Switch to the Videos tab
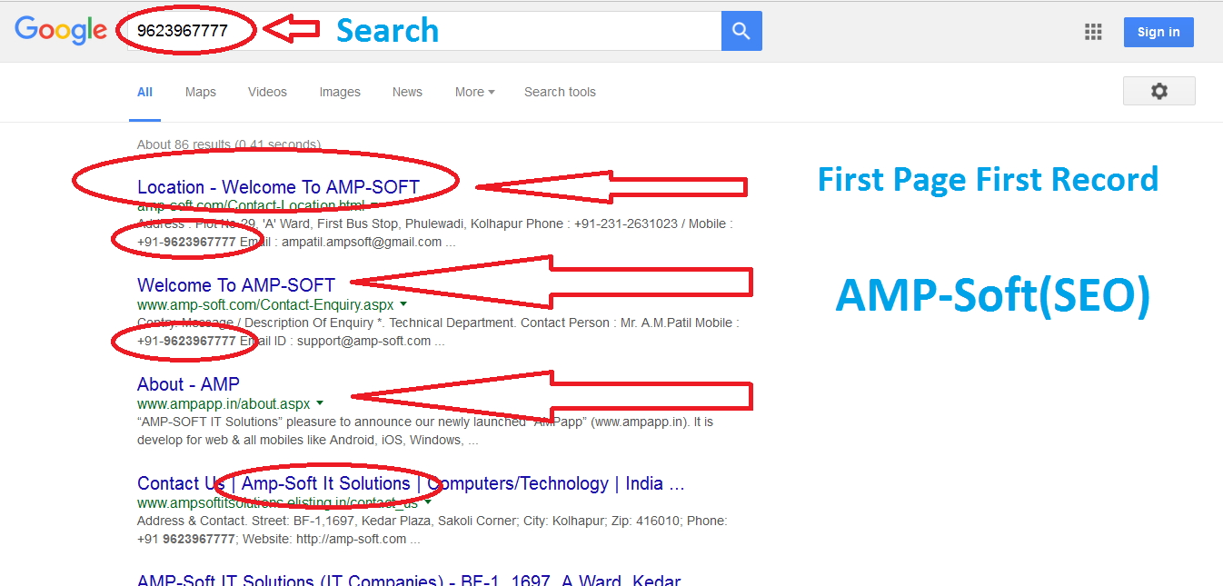 tap(267, 92)
